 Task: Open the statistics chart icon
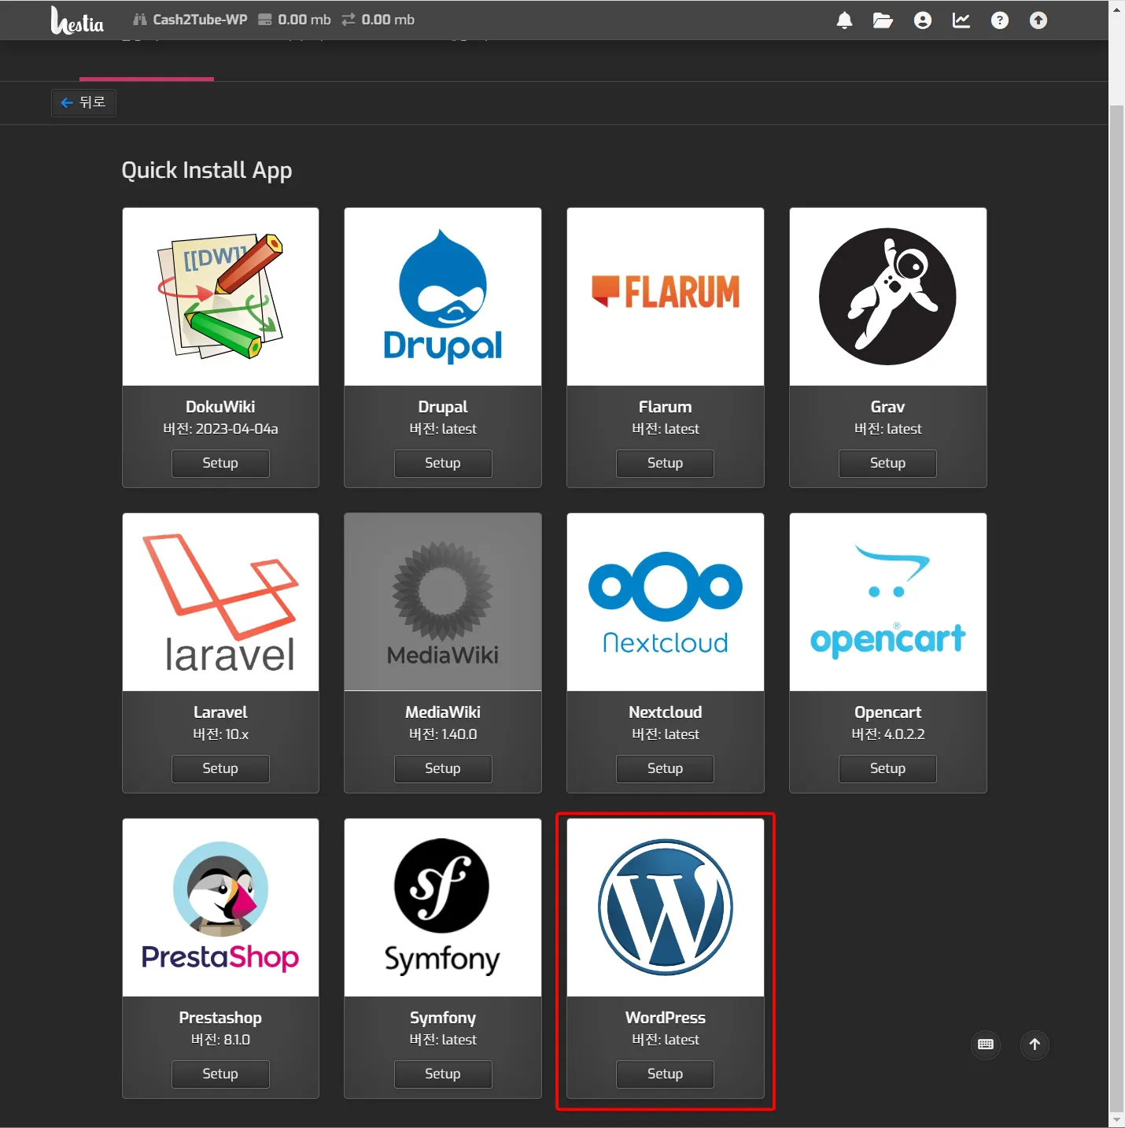[961, 20]
